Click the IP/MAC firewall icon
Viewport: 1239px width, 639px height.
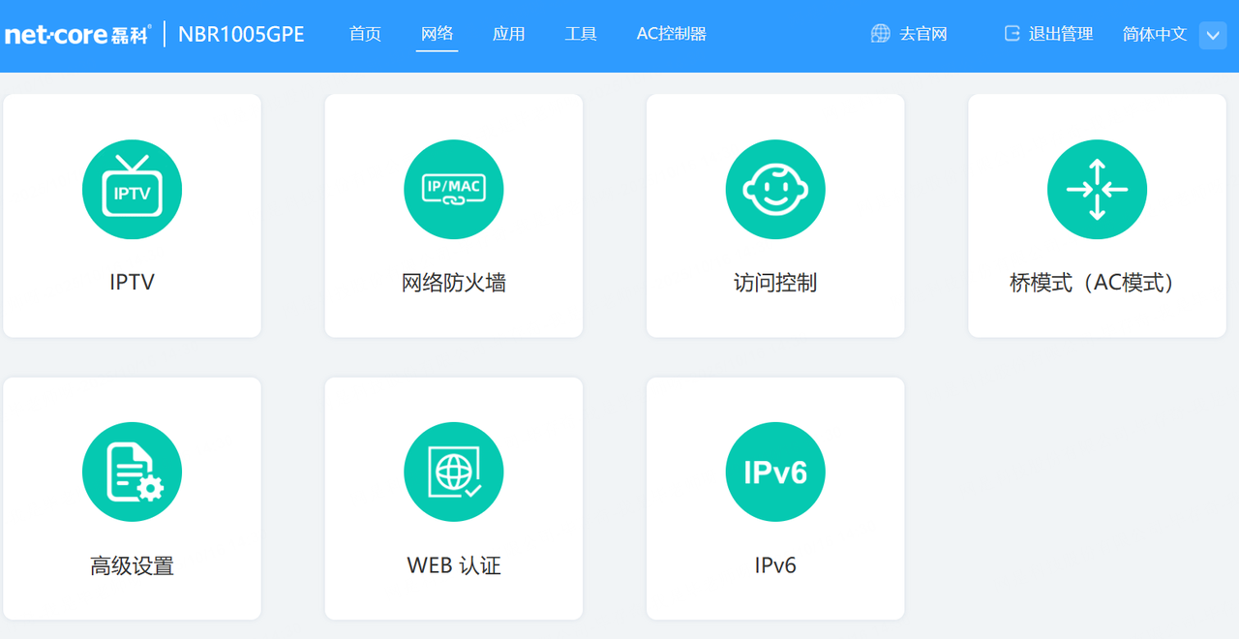click(454, 190)
